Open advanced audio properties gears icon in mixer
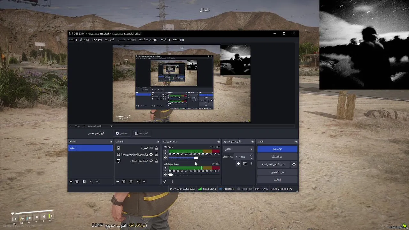 point(165,181)
